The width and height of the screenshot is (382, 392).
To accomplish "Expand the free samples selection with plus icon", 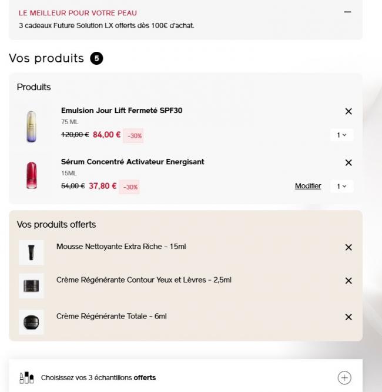I will [x=344, y=377].
